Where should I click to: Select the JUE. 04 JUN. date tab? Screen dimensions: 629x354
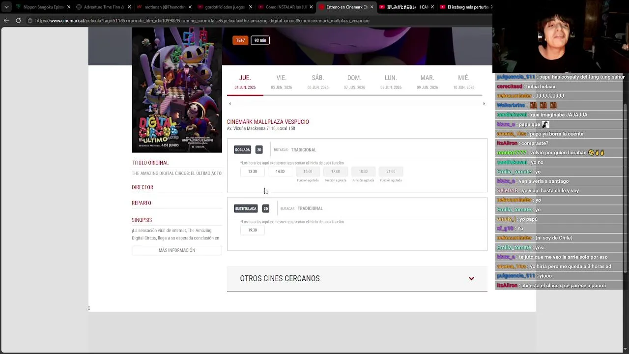245,82
